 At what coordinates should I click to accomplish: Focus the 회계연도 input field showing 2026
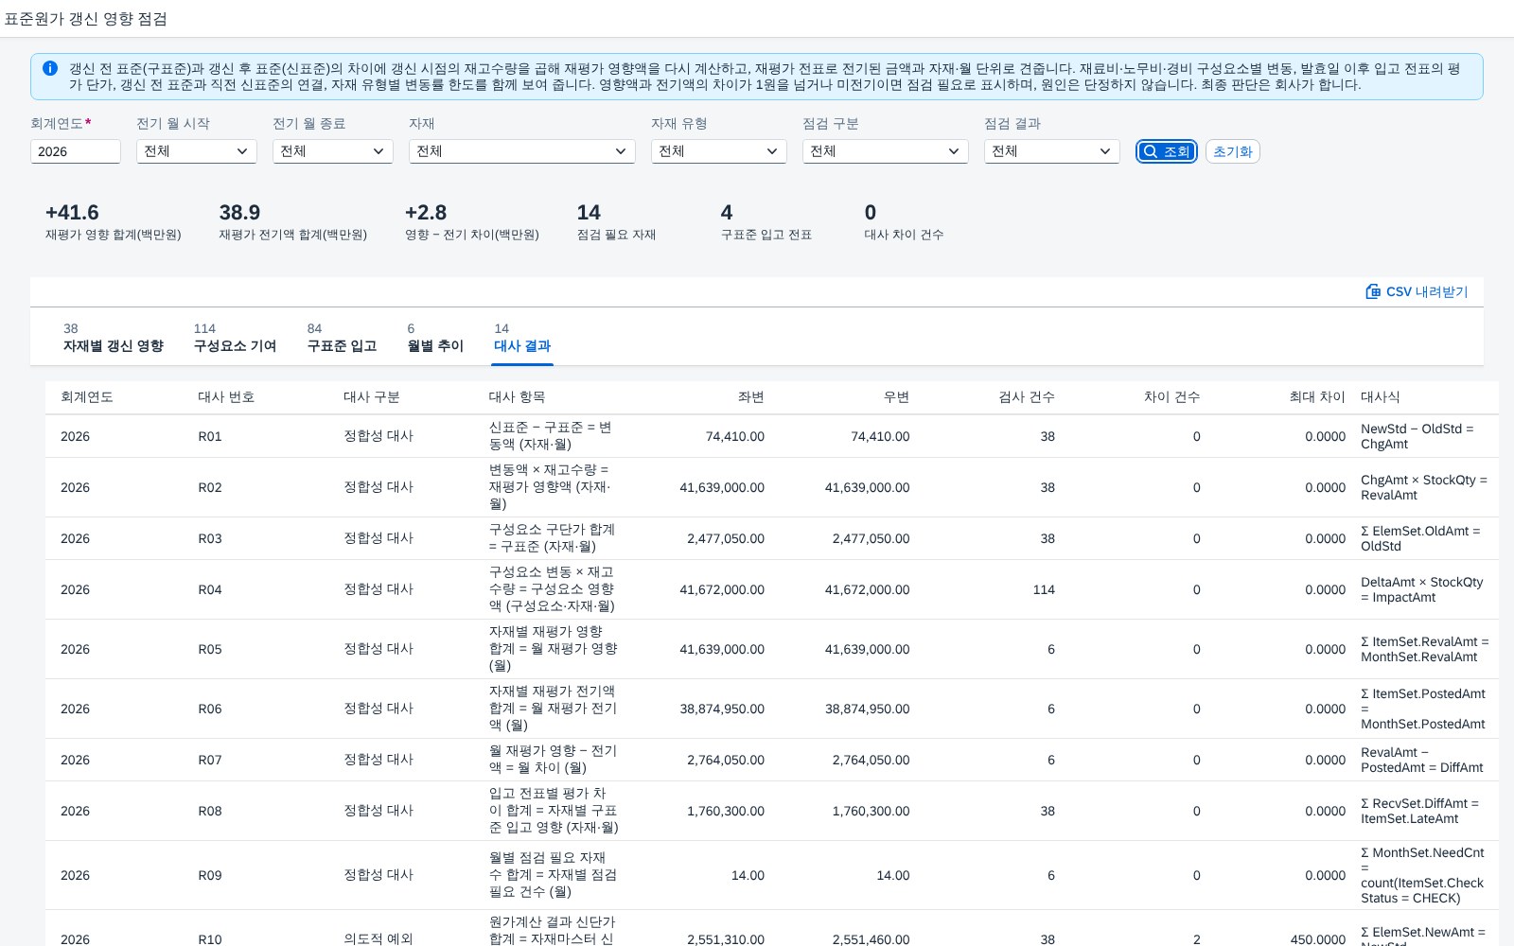[76, 151]
